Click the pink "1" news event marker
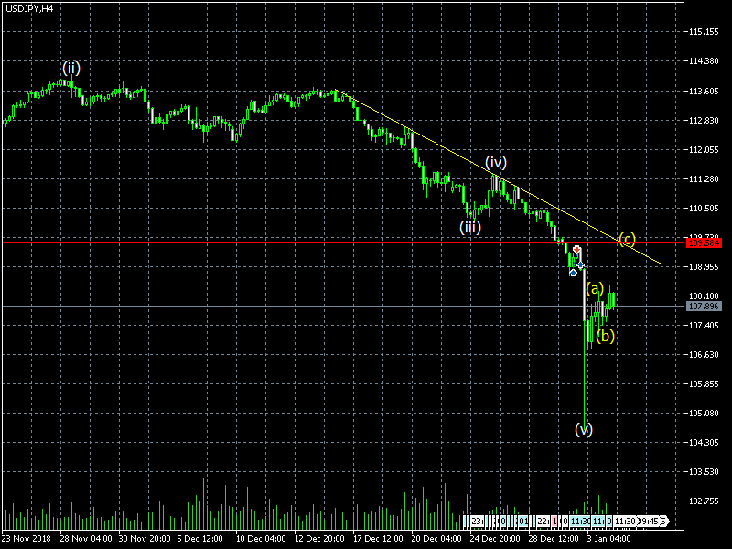This screenshot has height=549, width=732. pyautogui.click(x=554, y=521)
